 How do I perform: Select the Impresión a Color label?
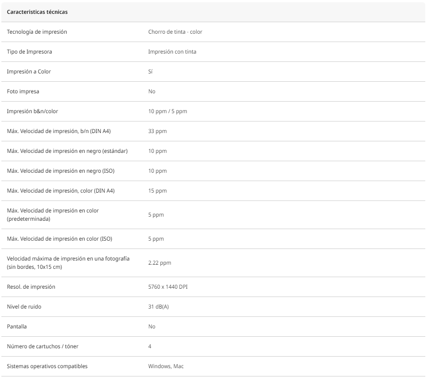29,72
